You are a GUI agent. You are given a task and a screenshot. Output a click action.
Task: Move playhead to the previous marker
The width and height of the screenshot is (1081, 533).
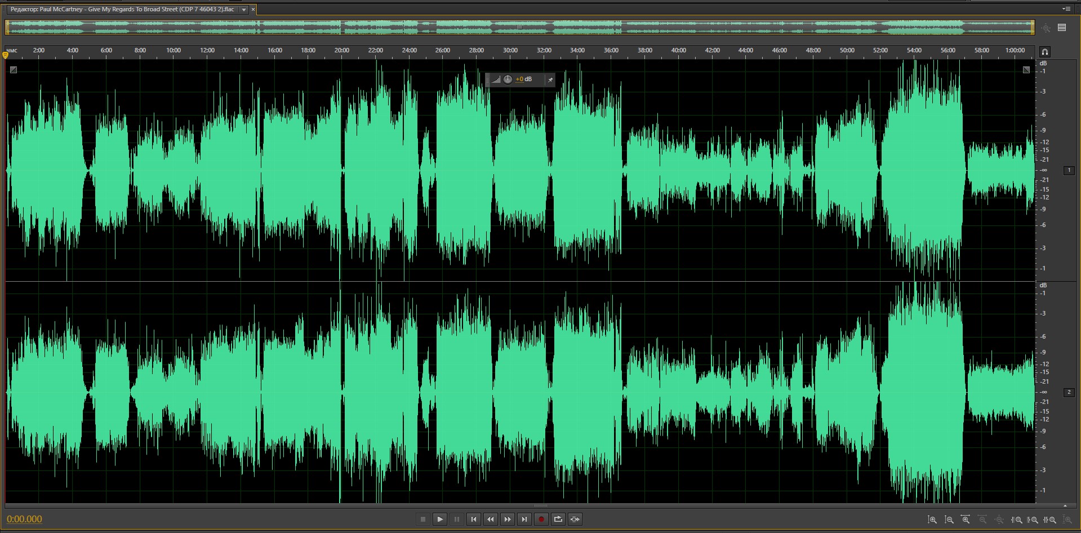click(474, 519)
